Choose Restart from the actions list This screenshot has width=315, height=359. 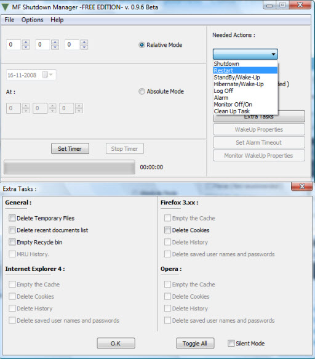[245, 71]
